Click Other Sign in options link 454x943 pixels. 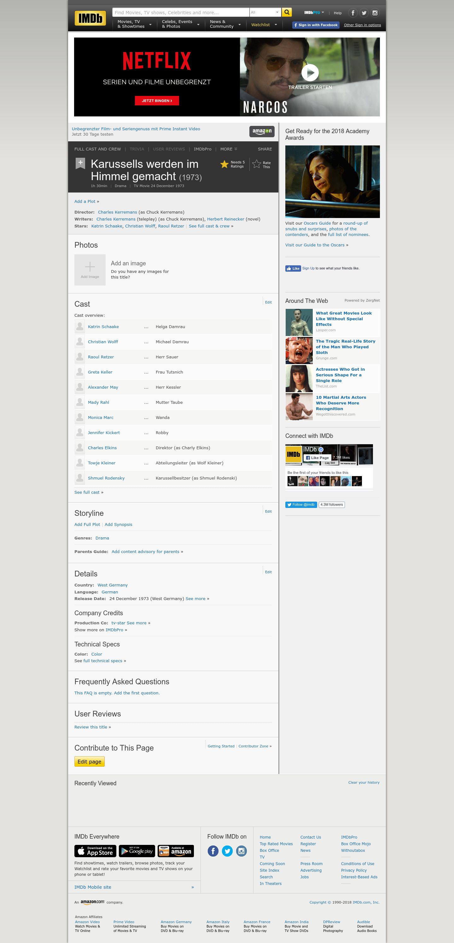point(362,25)
